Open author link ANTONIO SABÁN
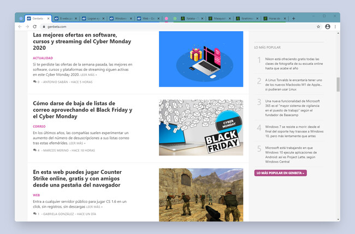This screenshot has width=355, height=234. point(56,82)
